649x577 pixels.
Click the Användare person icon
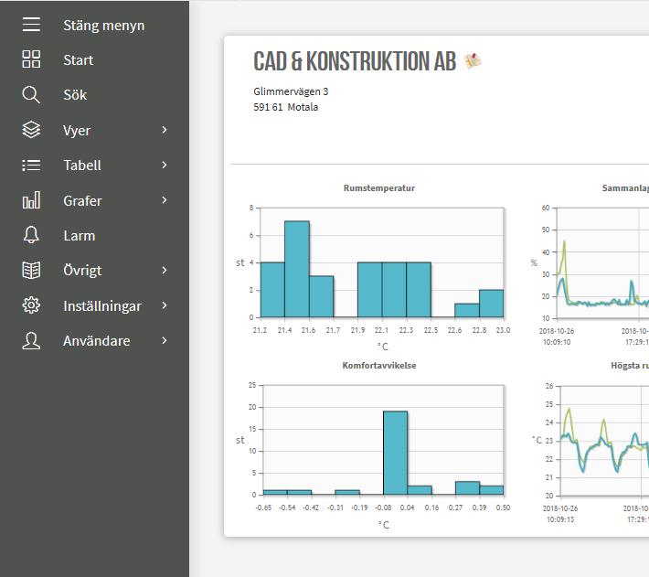31,341
